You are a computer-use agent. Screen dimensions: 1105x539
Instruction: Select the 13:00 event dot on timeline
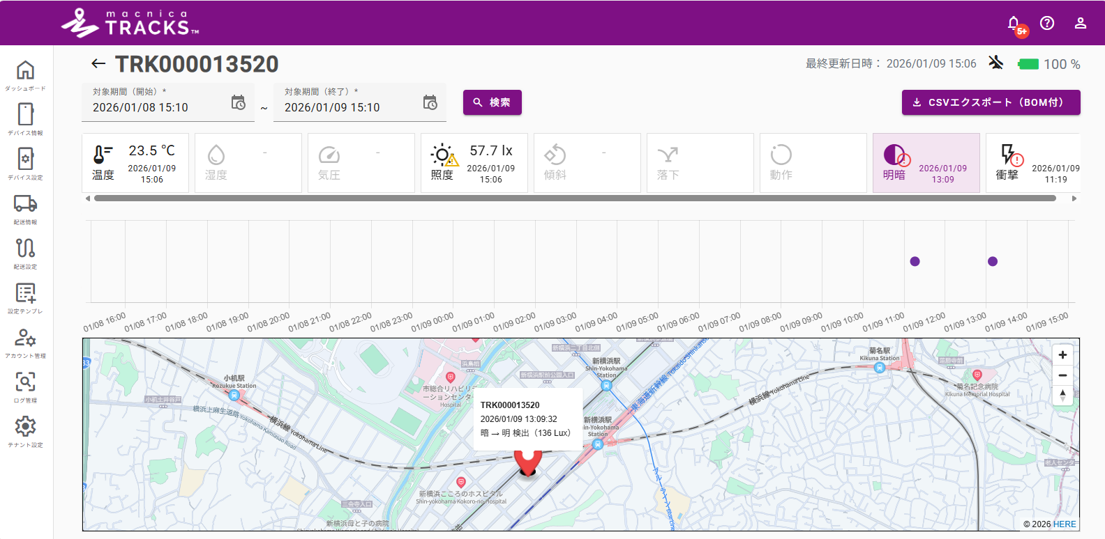pos(993,261)
